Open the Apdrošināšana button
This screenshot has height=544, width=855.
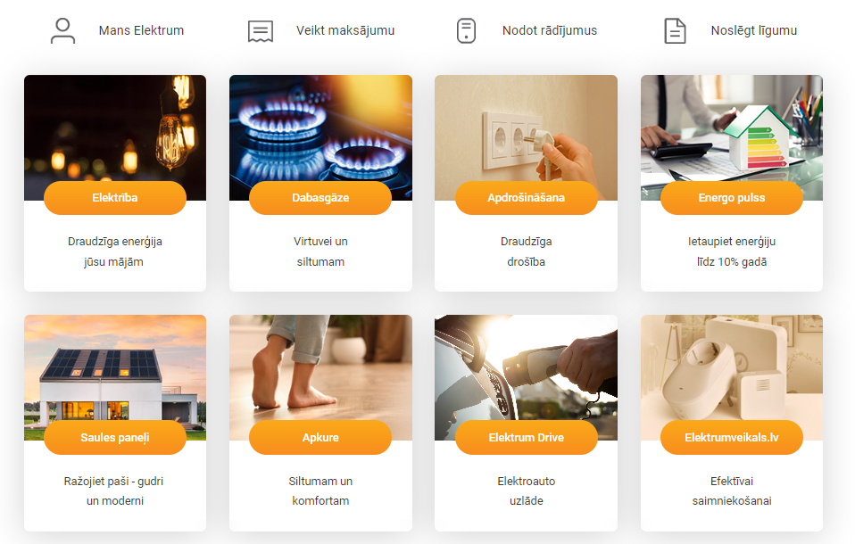point(527,198)
